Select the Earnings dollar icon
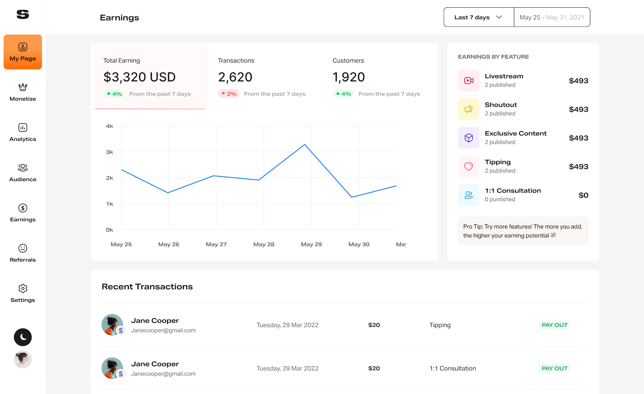Screen dimensions: 644x394 (x=22, y=208)
